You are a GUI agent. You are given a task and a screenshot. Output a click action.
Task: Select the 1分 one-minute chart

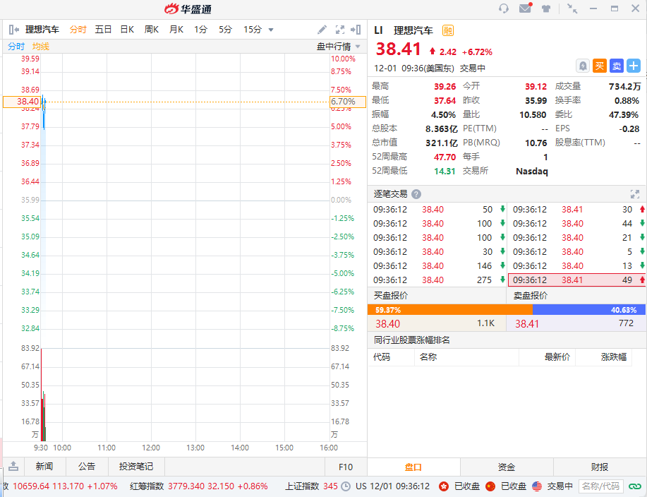point(200,30)
